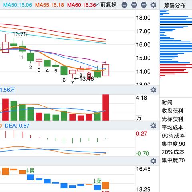Click the last orange block in bottom indicator
Viewport: 192px width, 192px height.
(x=106, y=185)
